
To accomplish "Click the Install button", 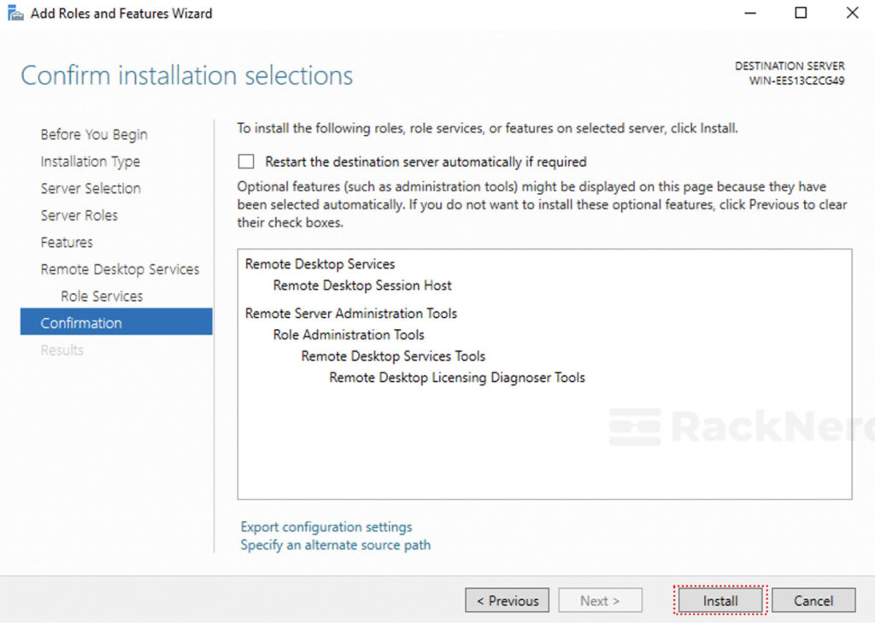I will 719,600.
